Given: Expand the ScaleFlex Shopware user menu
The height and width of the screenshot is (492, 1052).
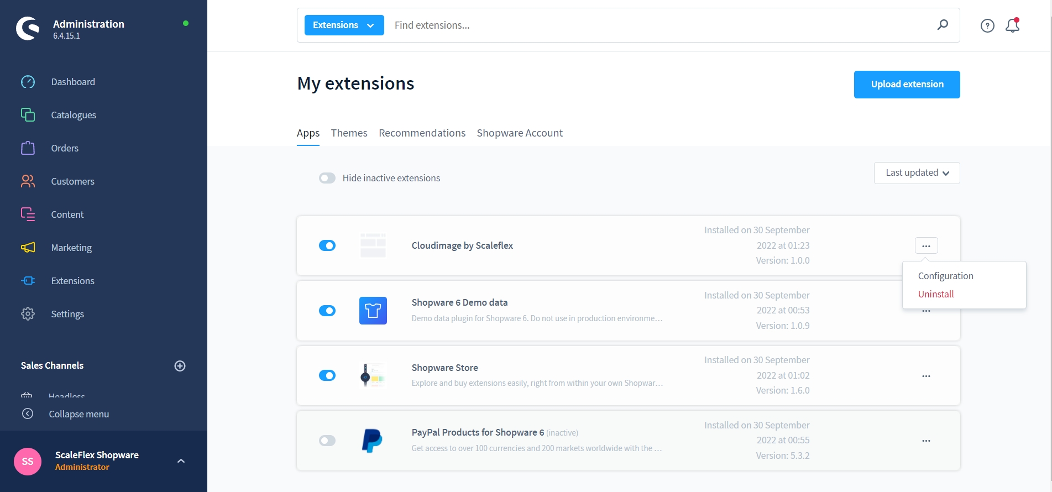Looking at the screenshot, I should [181, 461].
